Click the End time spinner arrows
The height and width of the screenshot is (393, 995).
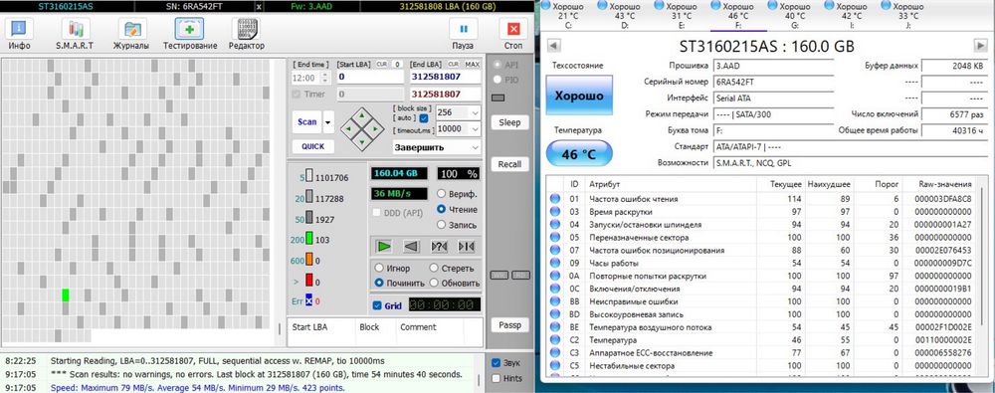pos(325,78)
